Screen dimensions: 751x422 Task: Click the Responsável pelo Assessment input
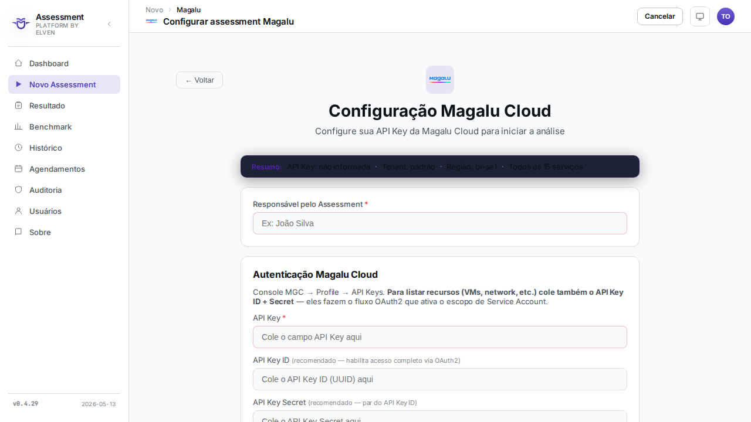tap(440, 223)
